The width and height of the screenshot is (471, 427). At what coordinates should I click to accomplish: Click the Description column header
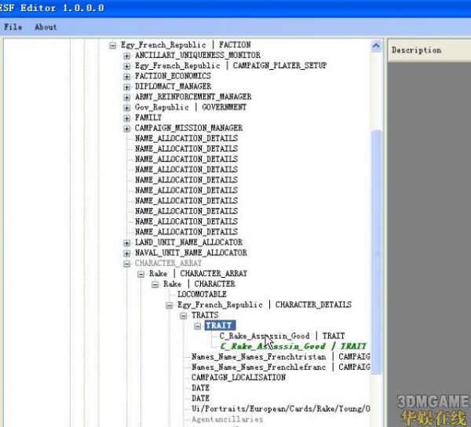(x=417, y=50)
